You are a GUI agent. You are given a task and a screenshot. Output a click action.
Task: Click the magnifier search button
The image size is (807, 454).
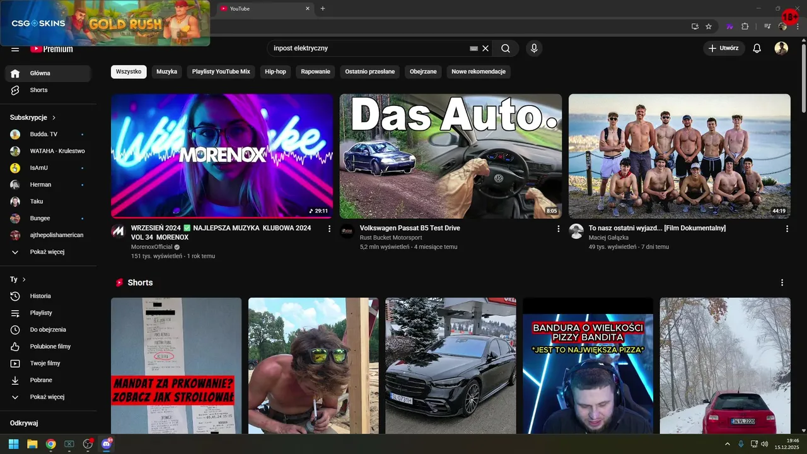[506, 48]
